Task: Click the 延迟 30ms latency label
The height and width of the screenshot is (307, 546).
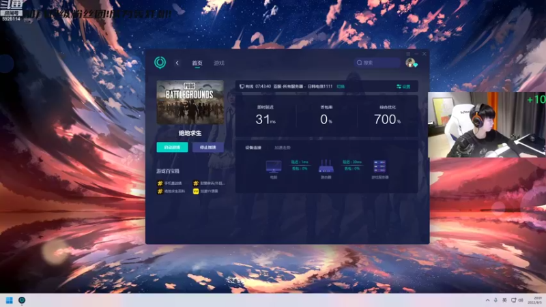Action: point(352,162)
